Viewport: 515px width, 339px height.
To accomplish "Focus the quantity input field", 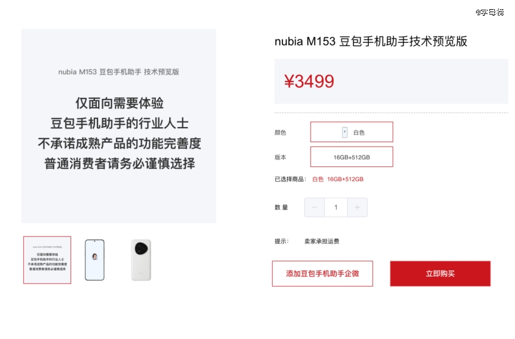I will click(335, 208).
